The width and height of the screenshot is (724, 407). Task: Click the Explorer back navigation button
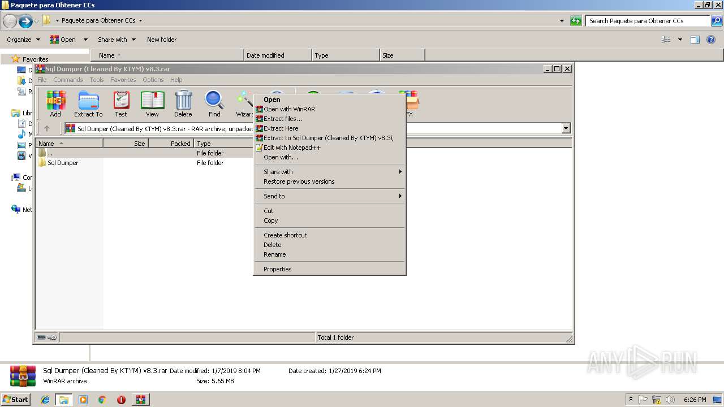(10, 21)
